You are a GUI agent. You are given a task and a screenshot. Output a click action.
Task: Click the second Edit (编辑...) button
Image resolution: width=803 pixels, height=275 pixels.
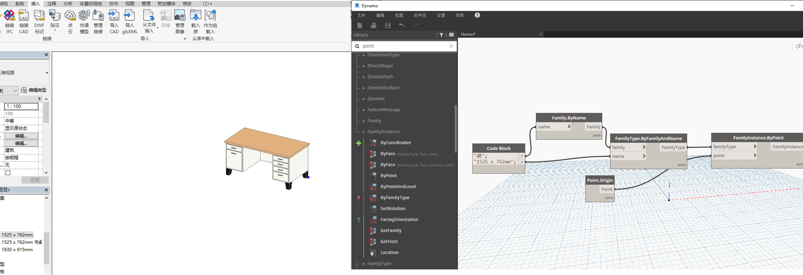[x=21, y=143]
